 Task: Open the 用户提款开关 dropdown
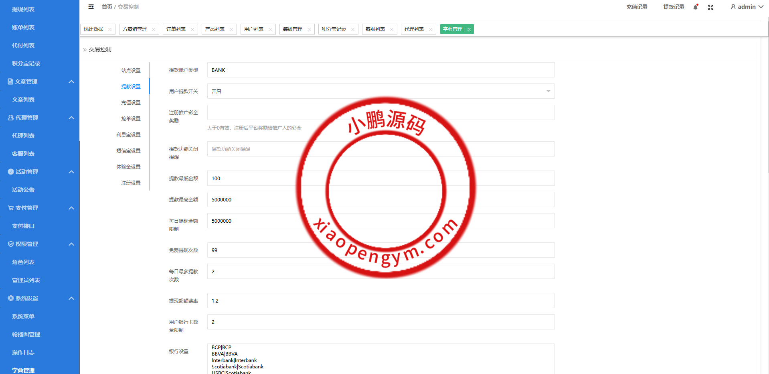(380, 91)
